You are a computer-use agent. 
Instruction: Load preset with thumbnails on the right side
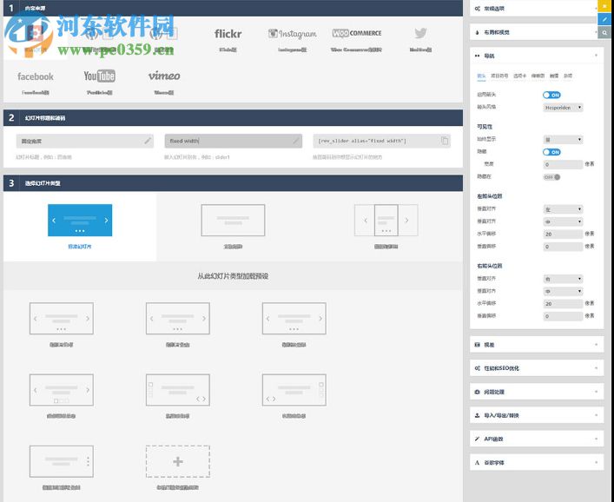(294, 390)
